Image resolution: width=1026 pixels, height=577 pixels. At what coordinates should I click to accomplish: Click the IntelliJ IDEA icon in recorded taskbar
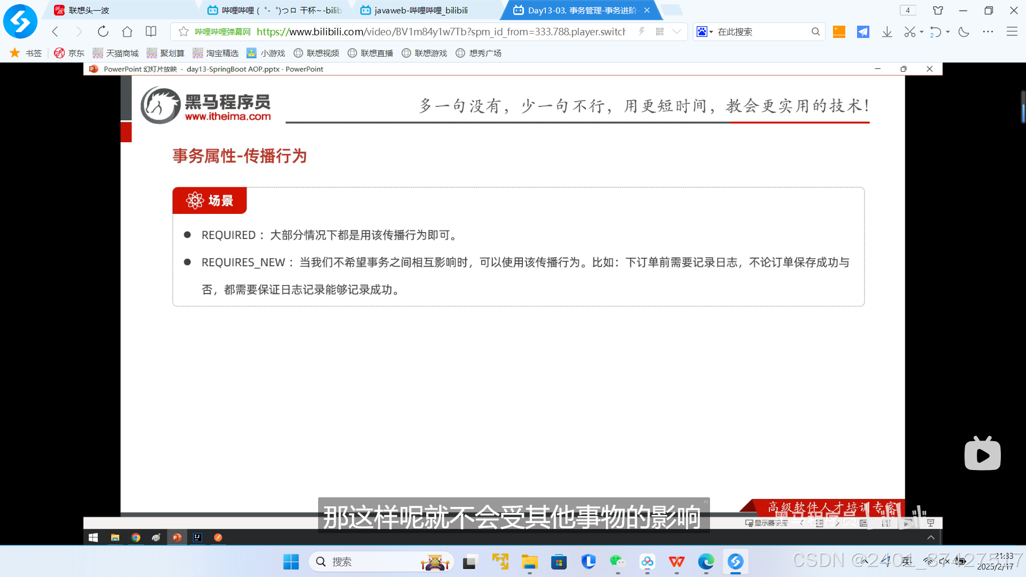tap(197, 537)
